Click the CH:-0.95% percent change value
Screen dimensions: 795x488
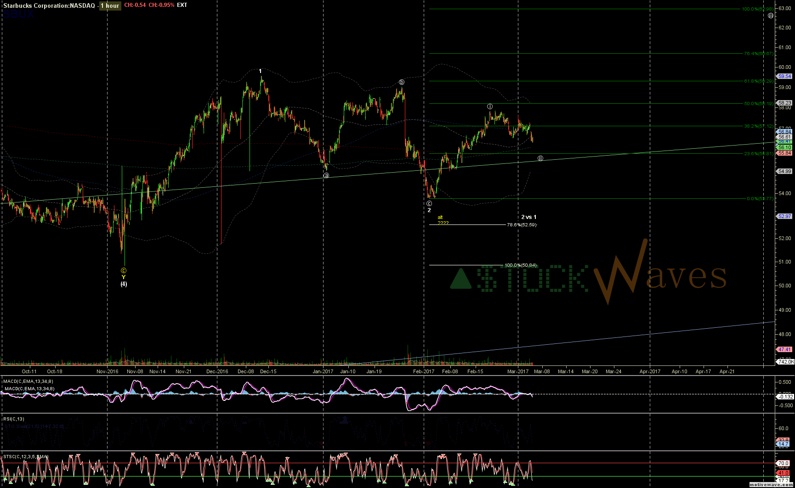pos(161,5)
